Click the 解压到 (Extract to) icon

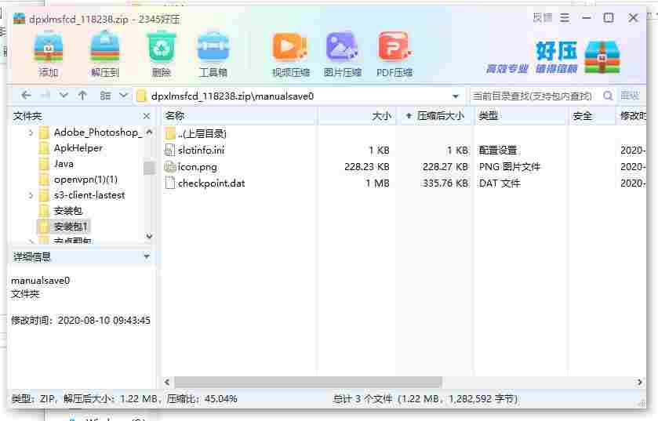click(105, 55)
